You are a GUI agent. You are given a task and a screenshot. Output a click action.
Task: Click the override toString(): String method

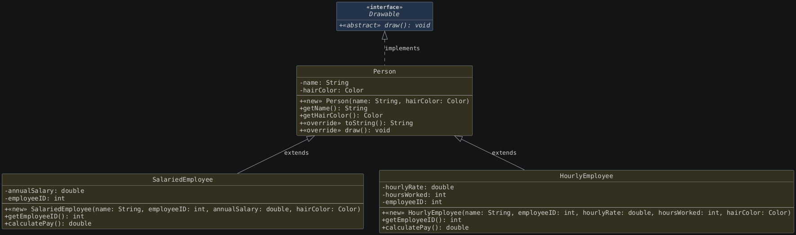tap(356, 123)
